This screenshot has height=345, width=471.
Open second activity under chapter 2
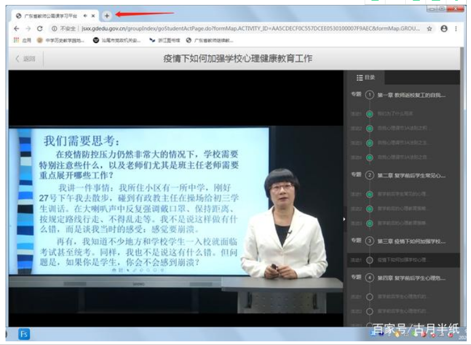(x=403, y=209)
